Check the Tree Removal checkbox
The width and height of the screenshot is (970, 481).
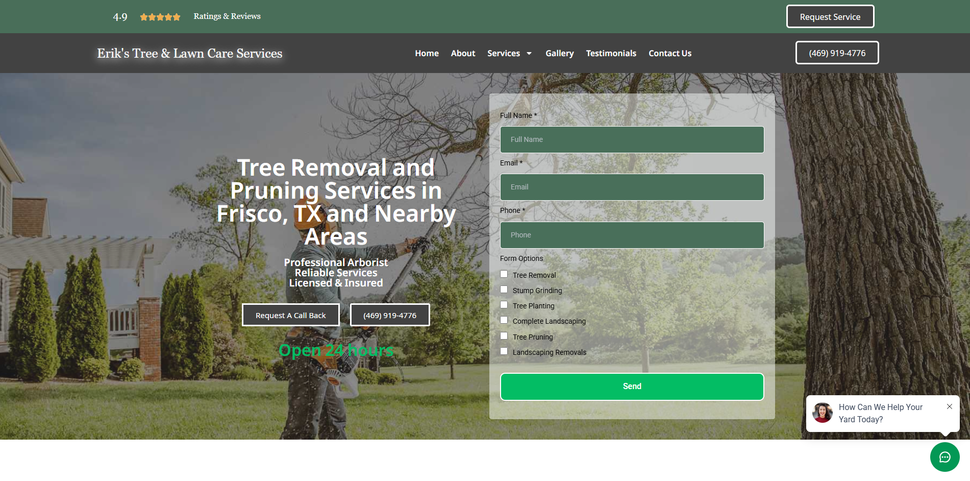coord(504,274)
